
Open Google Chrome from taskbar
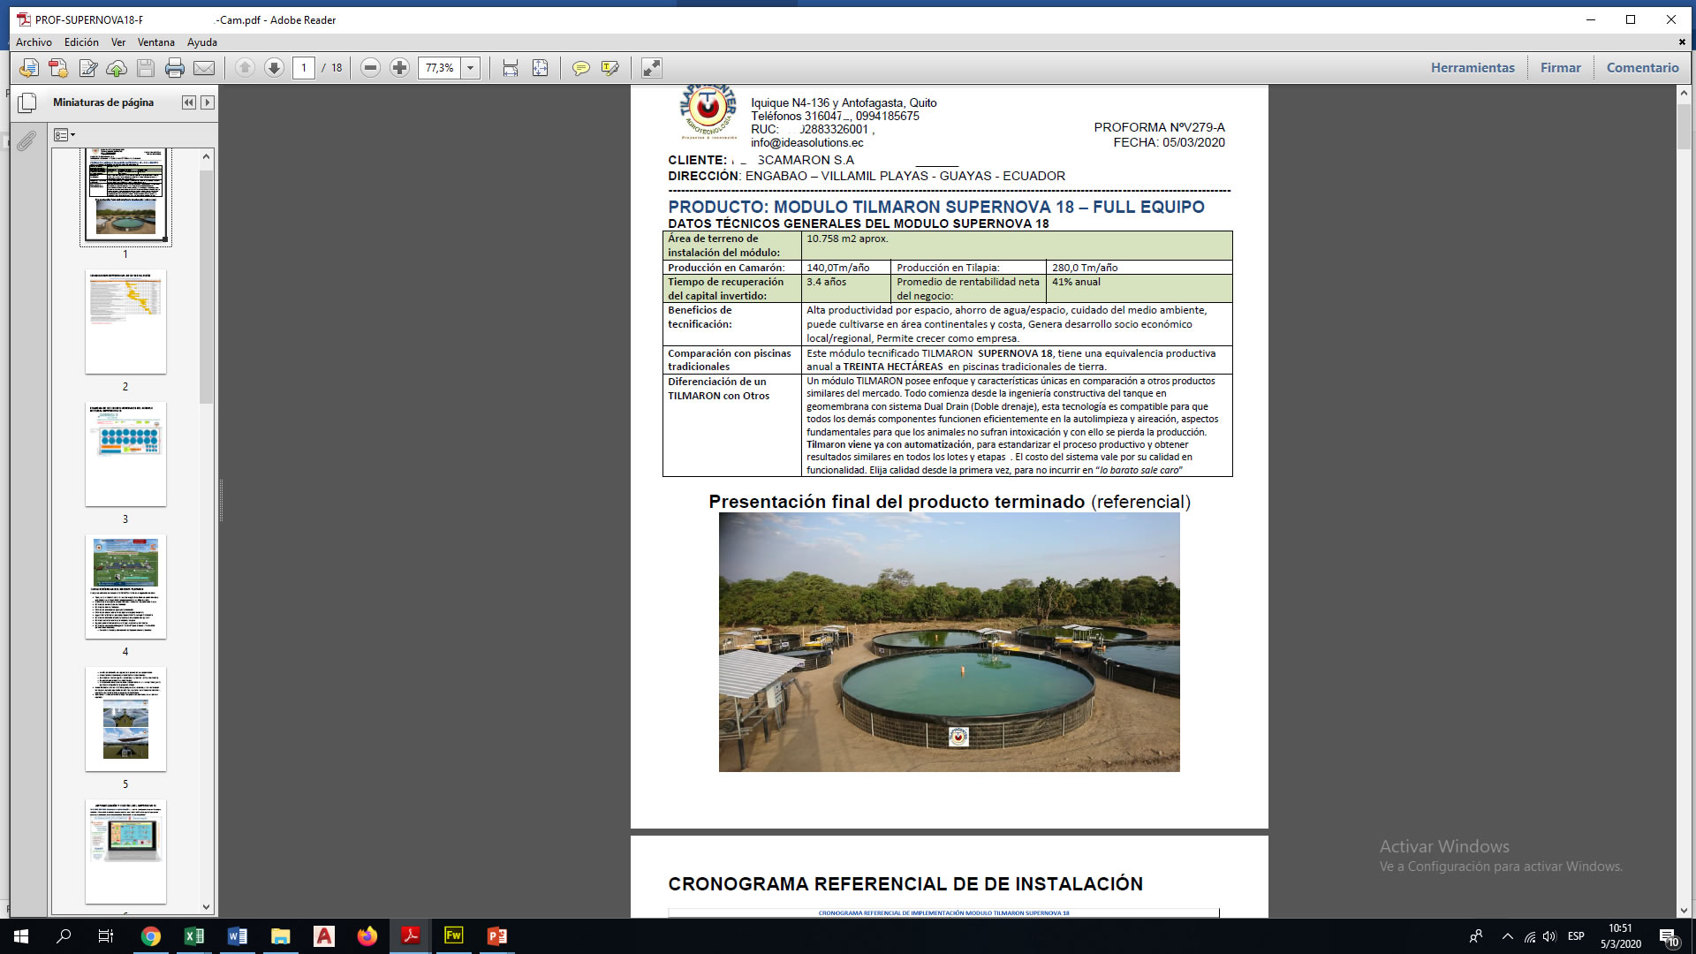(151, 936)
